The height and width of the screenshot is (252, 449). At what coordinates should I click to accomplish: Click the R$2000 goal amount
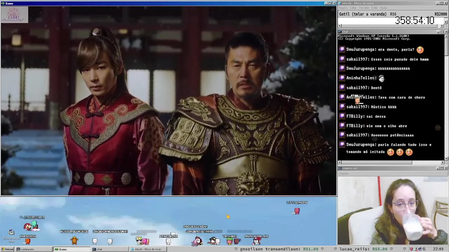coord(441,14)
